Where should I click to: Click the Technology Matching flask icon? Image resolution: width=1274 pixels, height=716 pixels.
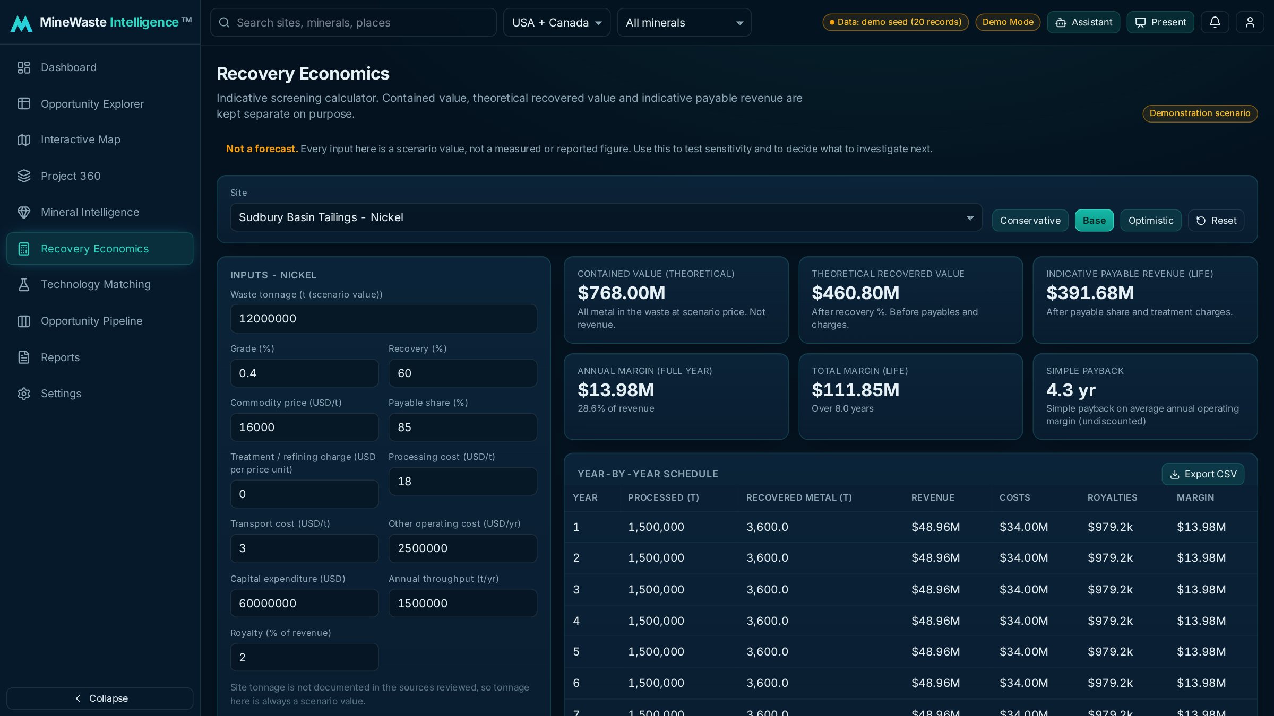click(x=24, y=285)
